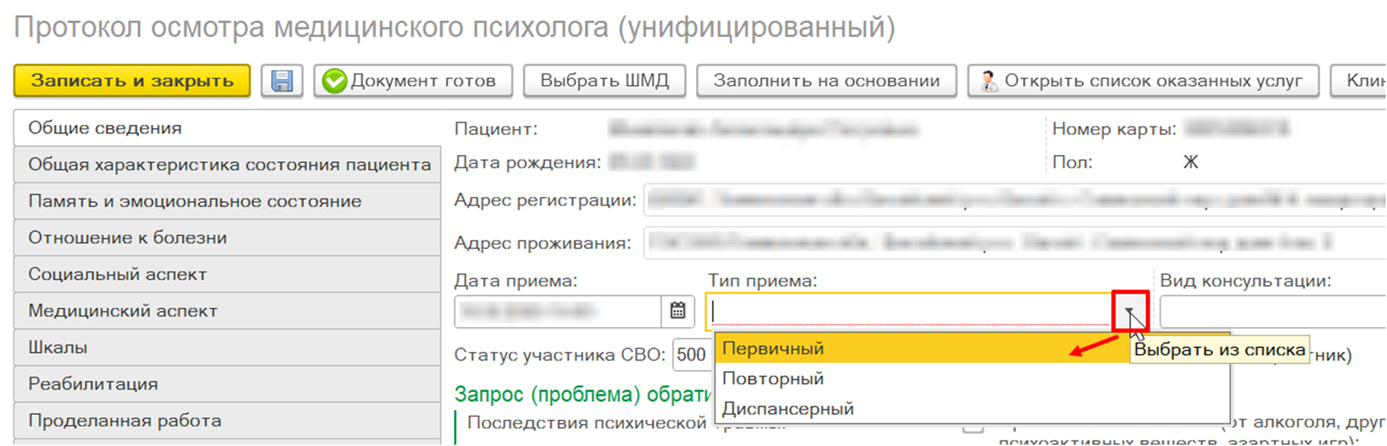Switch to the Шкалы tab
Image resolution: width=1387 pixels, height=446 pixels.
(58, 348)
